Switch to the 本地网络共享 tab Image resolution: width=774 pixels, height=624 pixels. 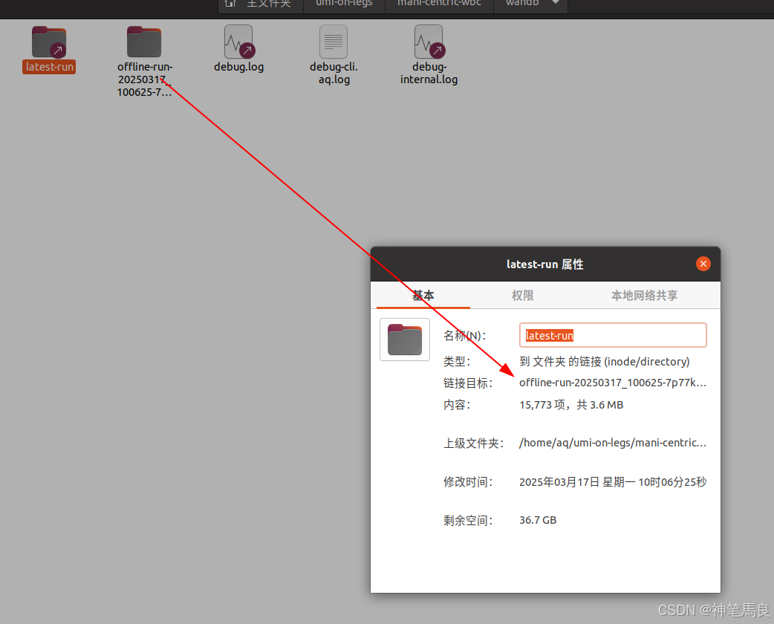tap(643, 295)
